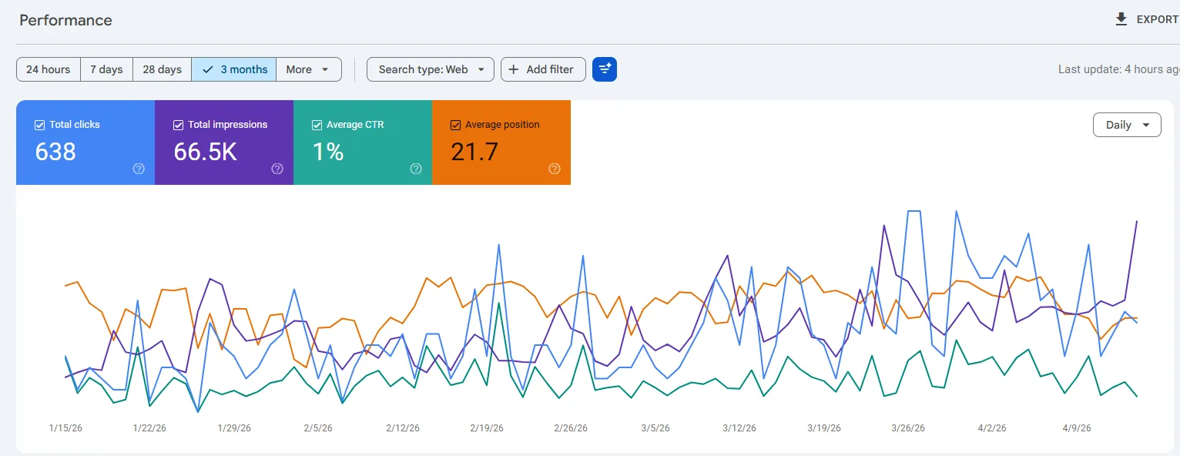1180x456 pixels.
Task: Click the 638 total clicks value
Action: [x=55, y=152]
